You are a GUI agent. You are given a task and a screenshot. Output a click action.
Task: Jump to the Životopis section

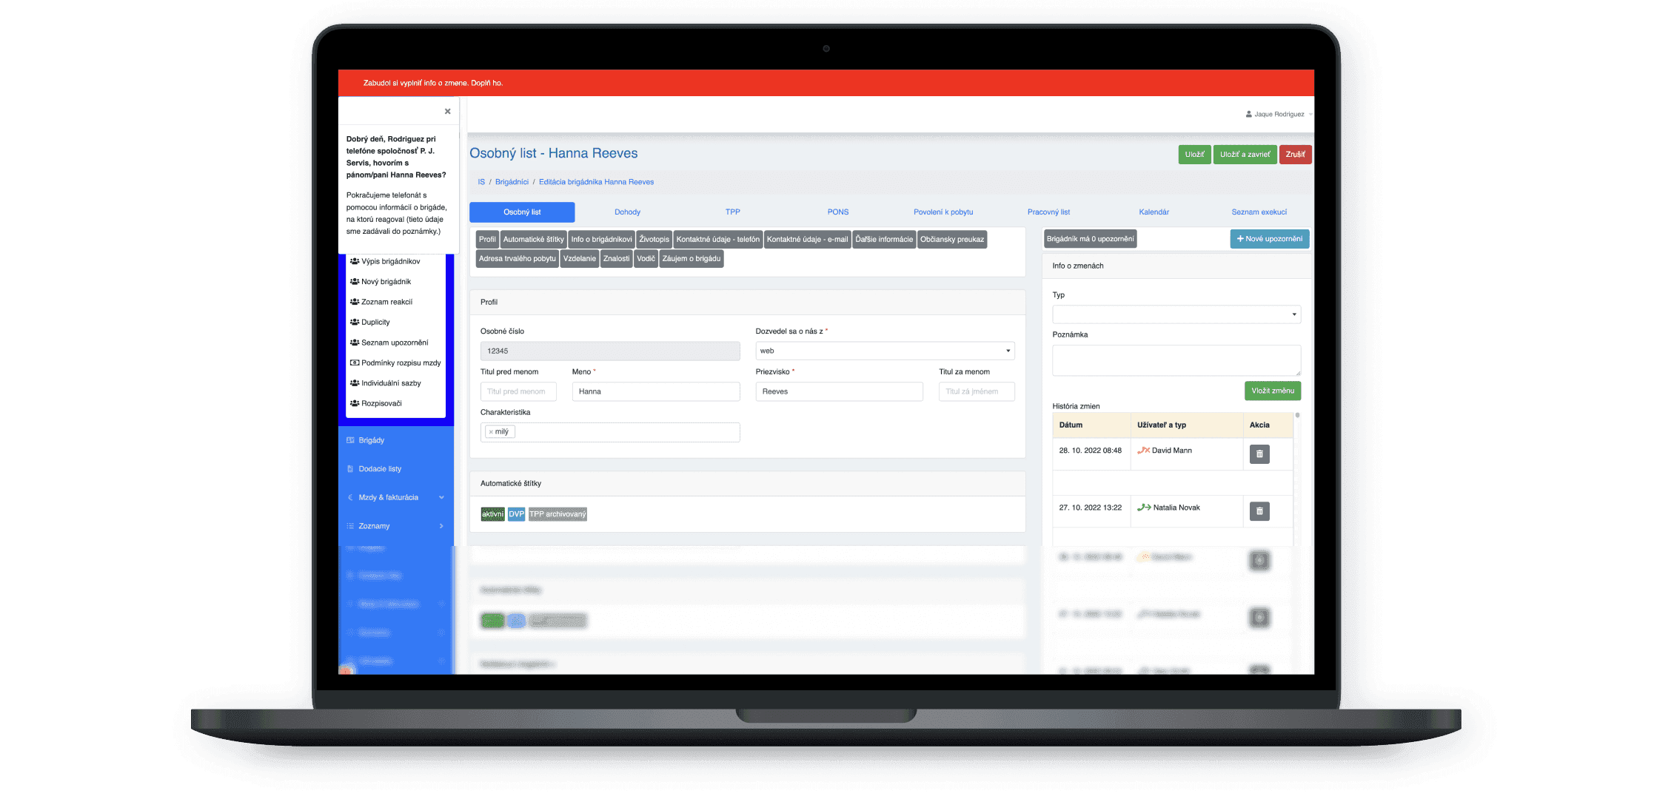(654, 240)
